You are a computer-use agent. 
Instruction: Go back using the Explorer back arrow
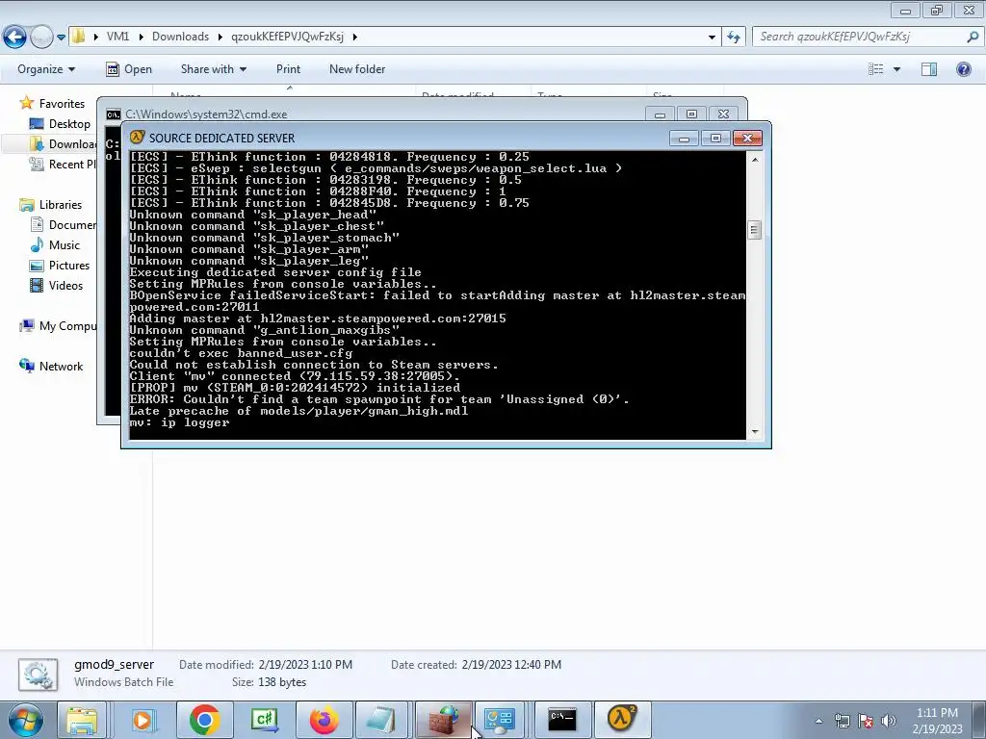(x=15, y=37)
